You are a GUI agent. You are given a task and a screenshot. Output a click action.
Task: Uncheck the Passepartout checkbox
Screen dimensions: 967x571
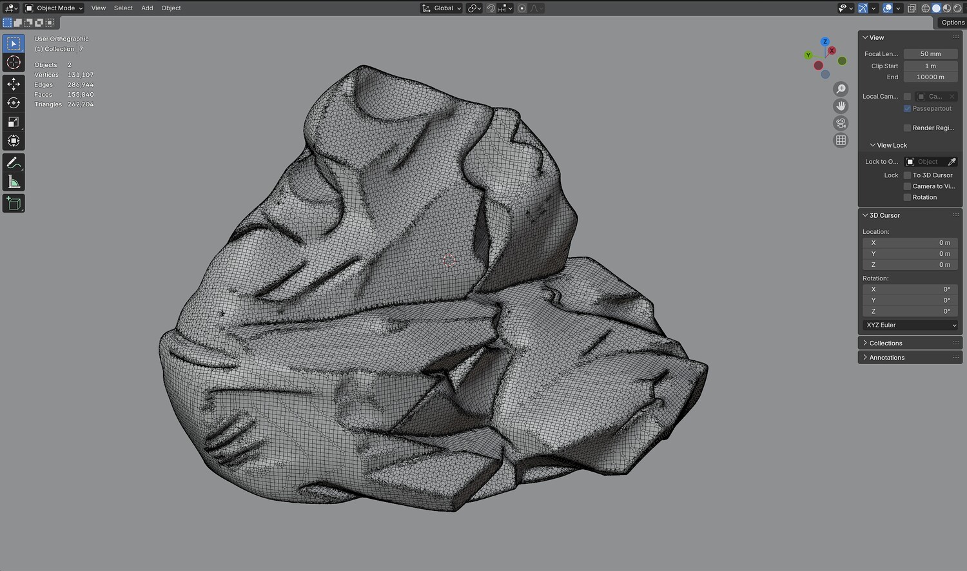click(907, 109)
